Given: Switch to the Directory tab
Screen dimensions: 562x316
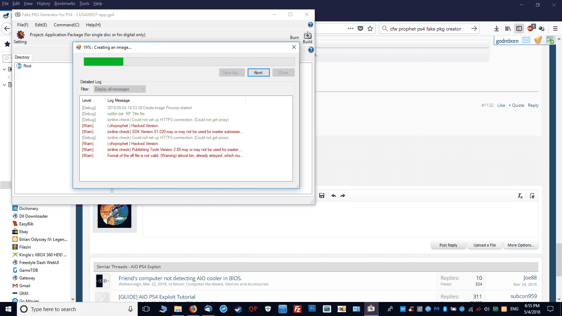Looking at the screenshot, I should 22,57.
